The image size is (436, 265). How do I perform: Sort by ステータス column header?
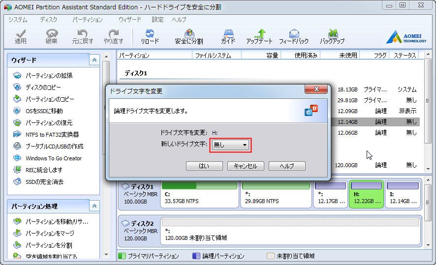point(404,55)
